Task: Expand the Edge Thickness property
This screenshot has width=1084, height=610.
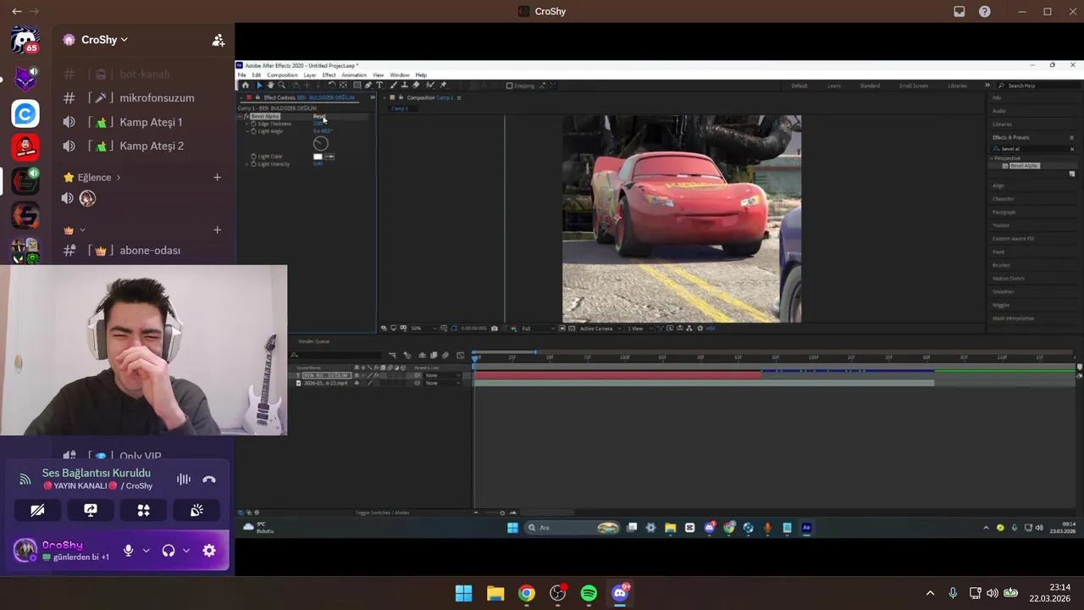Action: coord(246,124)
